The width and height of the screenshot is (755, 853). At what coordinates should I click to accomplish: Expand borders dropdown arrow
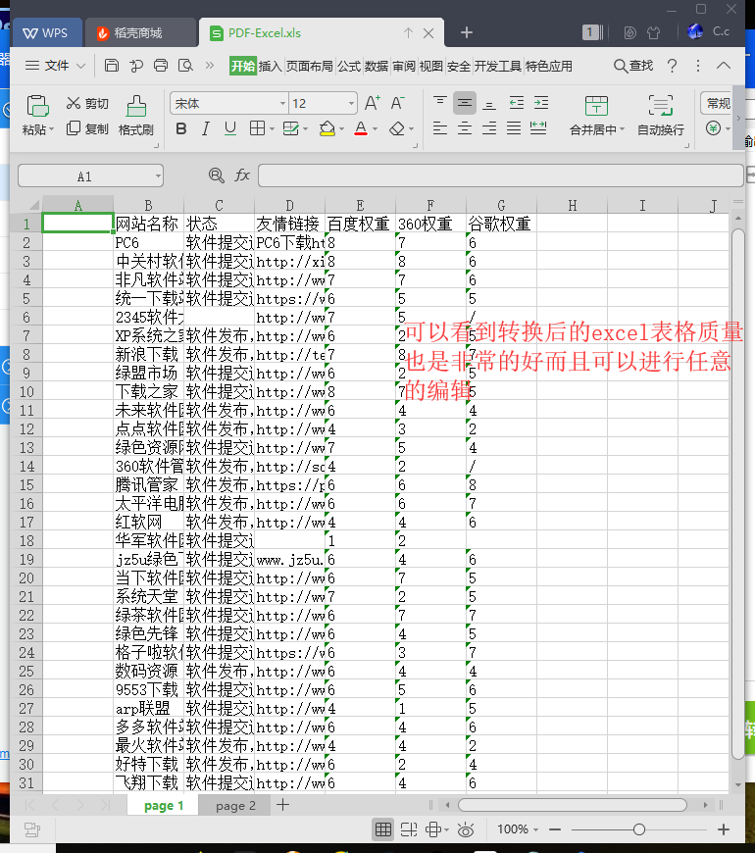(x=272, y=129)
